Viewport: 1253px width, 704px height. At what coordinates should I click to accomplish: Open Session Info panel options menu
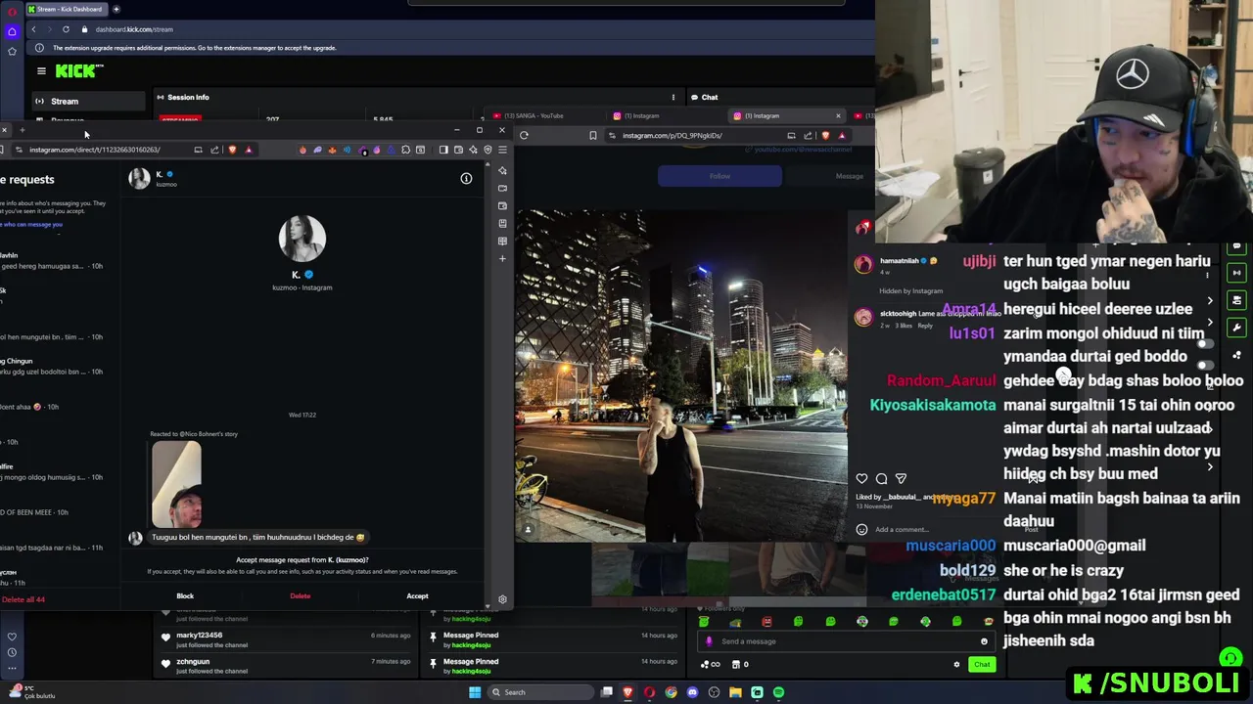pos(673,97)
